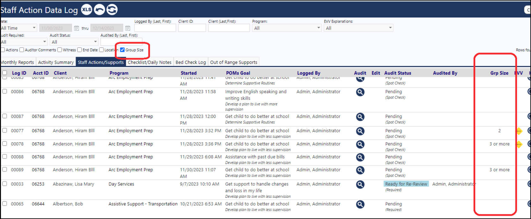Viewport: 531px width, 219px height.
Task: Sort table by Log ID column header
Action: click(19, 73)
